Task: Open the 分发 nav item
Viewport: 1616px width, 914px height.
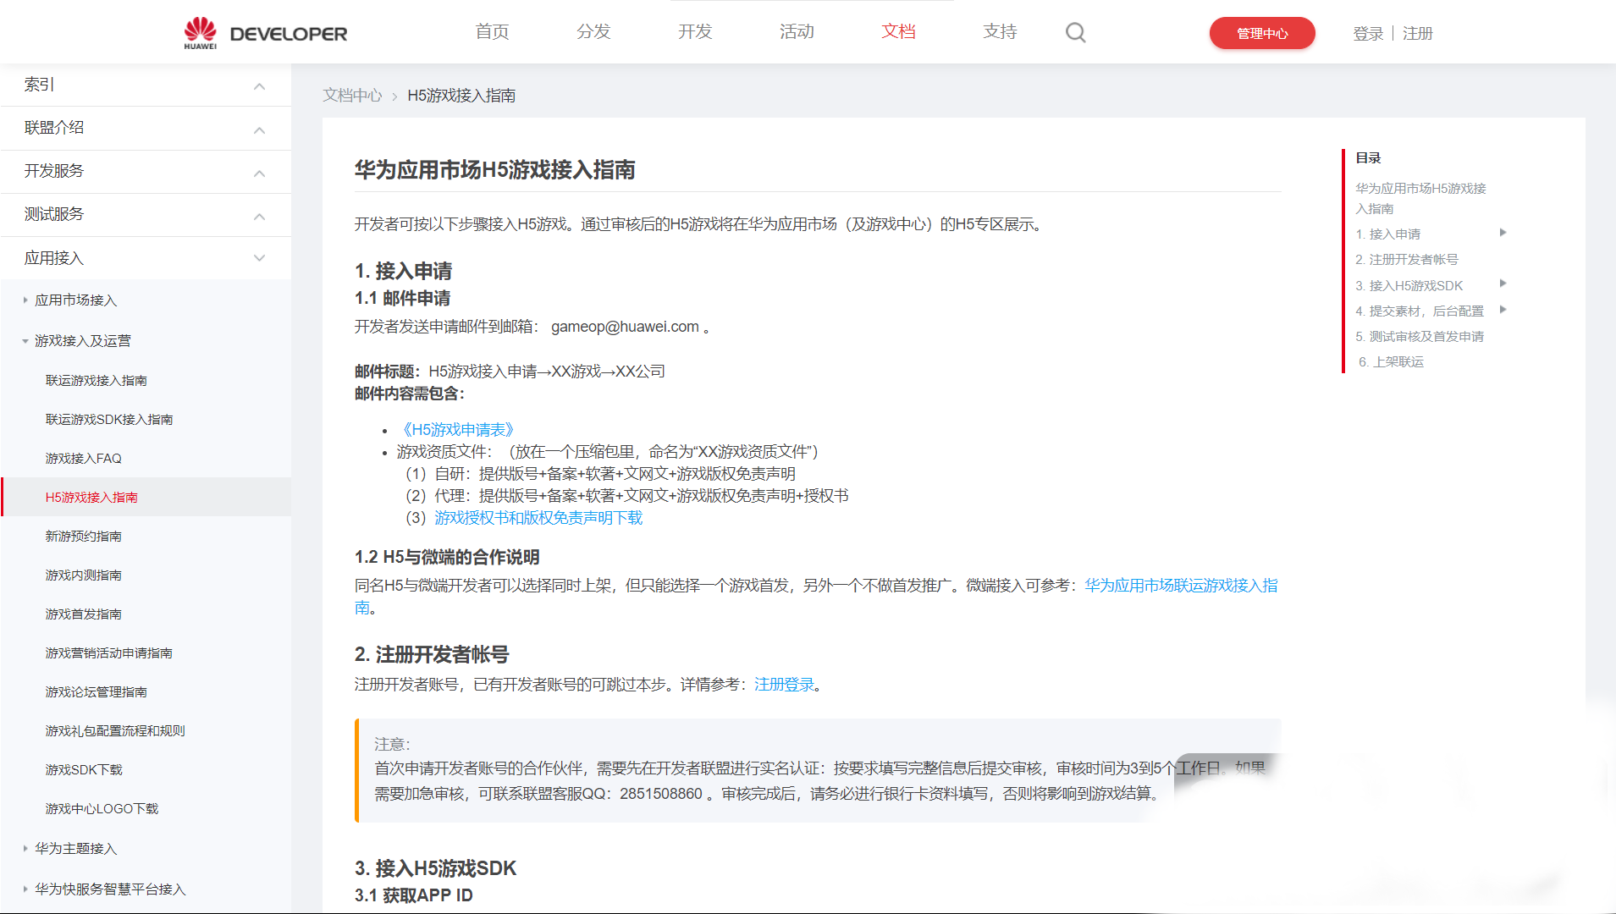Action: [593, 31]
